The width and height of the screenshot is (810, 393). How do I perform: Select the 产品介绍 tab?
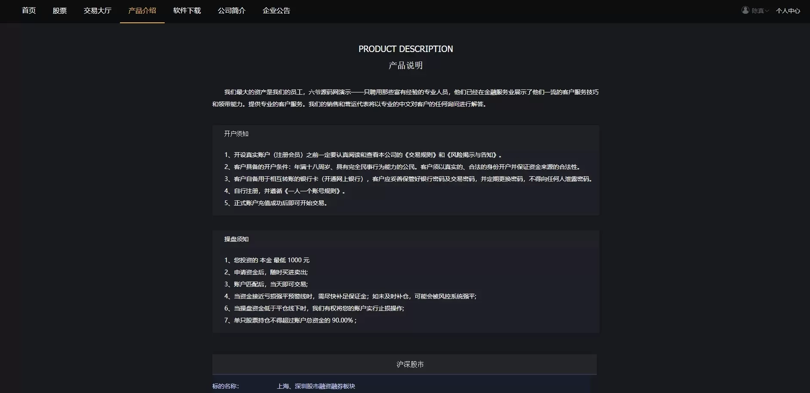[x=142, y=11]
